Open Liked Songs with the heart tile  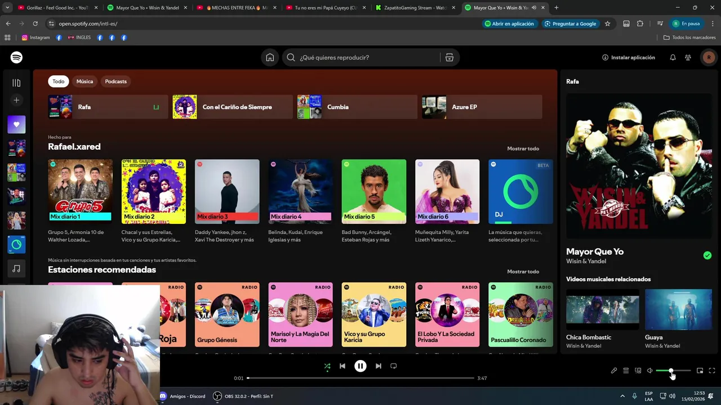point(16,124)
